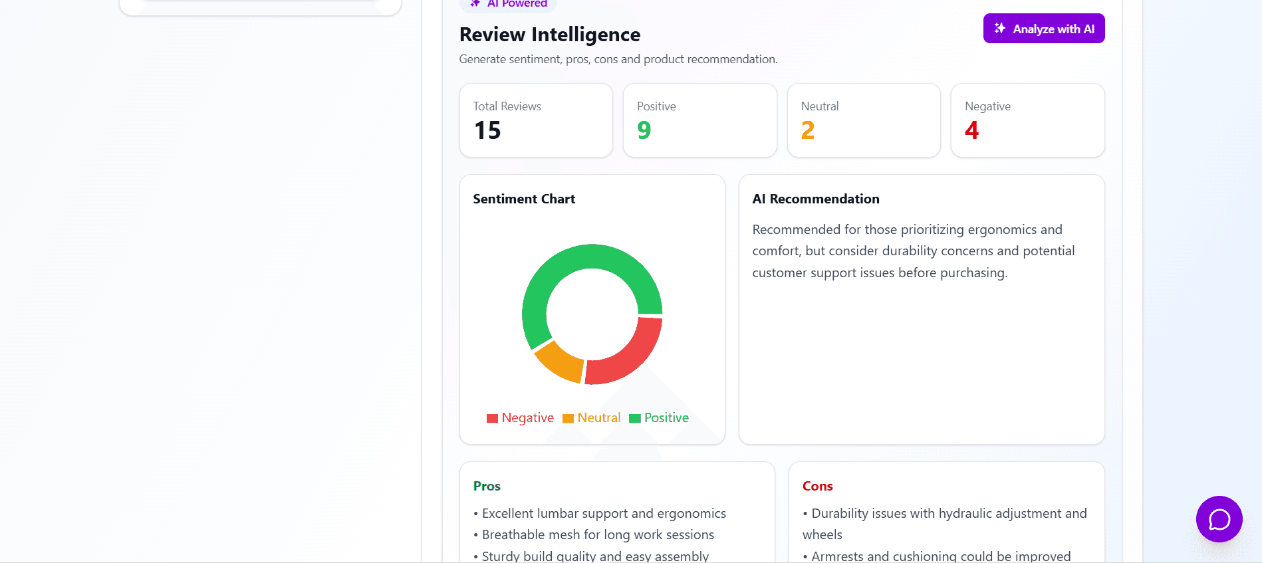The height and width of the screenshot is (563, 1262).
Task: Toggle the Negative legend item in chart
Action: click(x=520, y=418)
